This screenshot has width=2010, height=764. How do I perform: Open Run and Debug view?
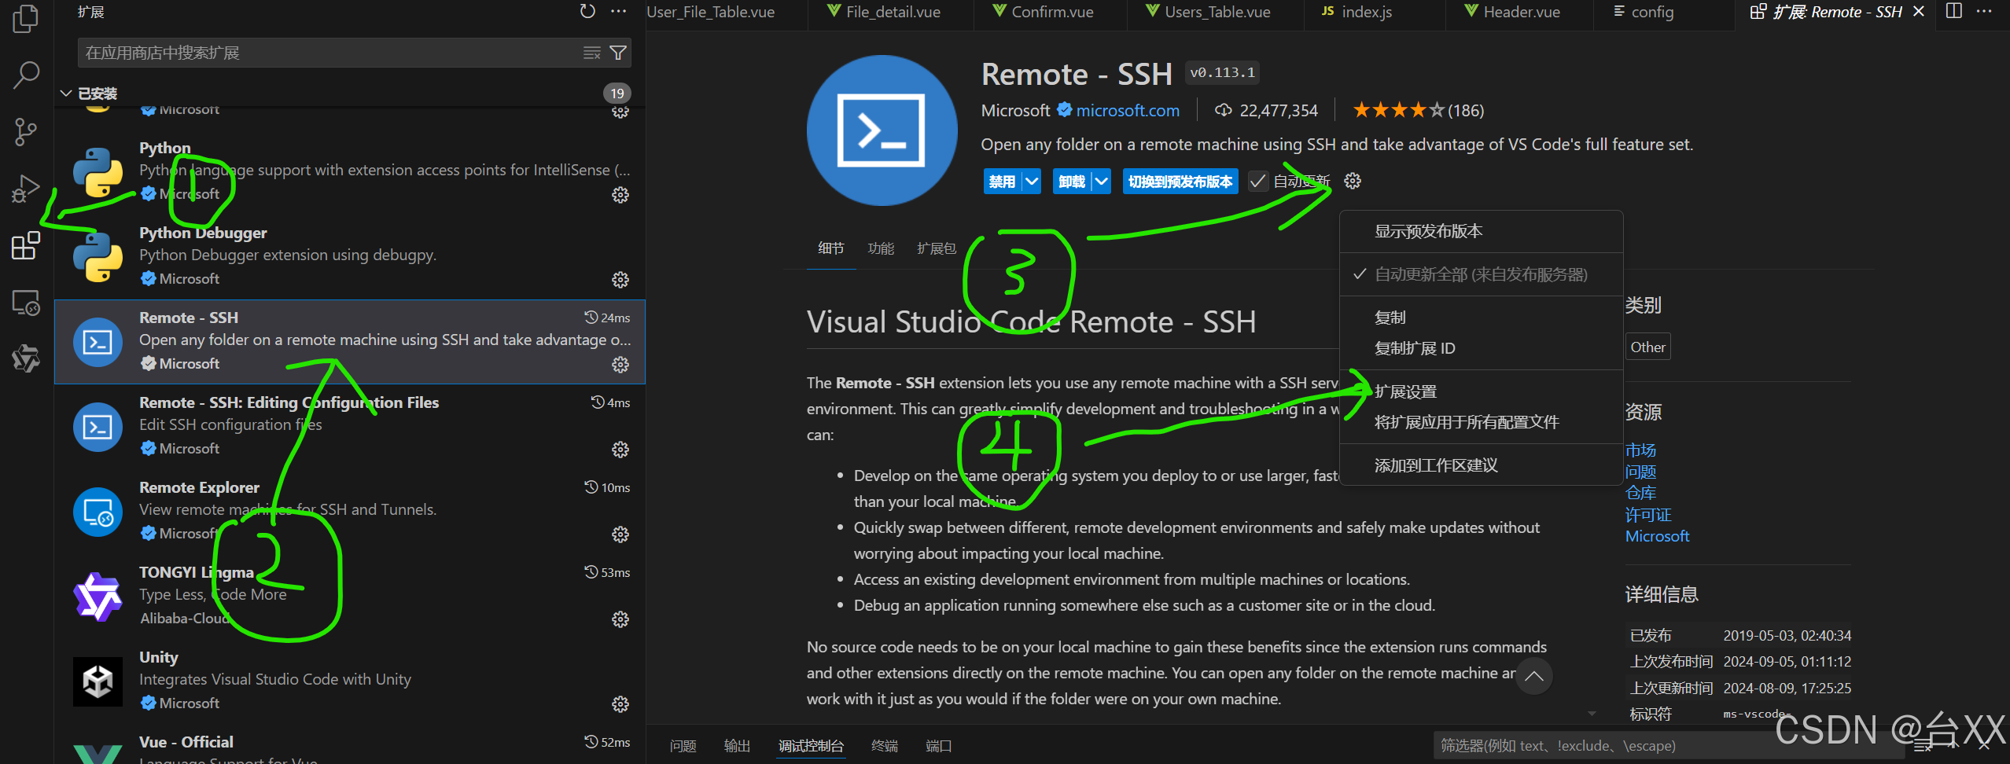click(x=26, y=189)
